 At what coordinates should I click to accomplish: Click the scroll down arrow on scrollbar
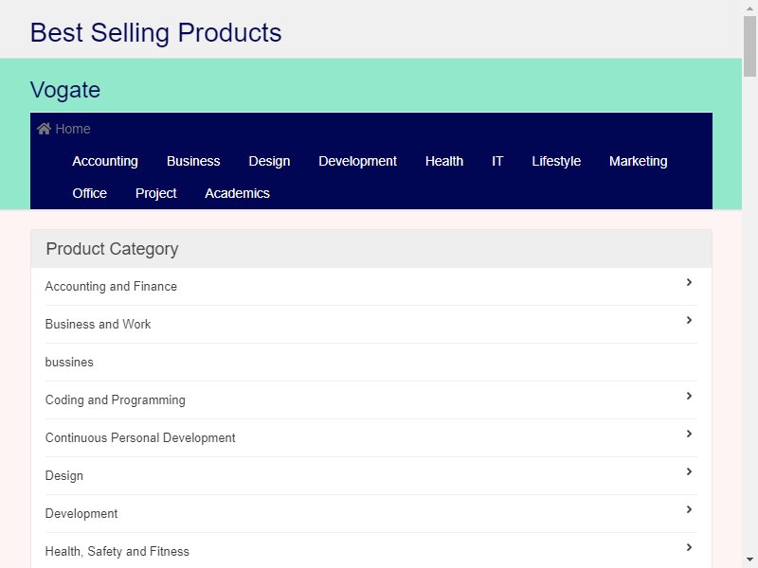749,560
